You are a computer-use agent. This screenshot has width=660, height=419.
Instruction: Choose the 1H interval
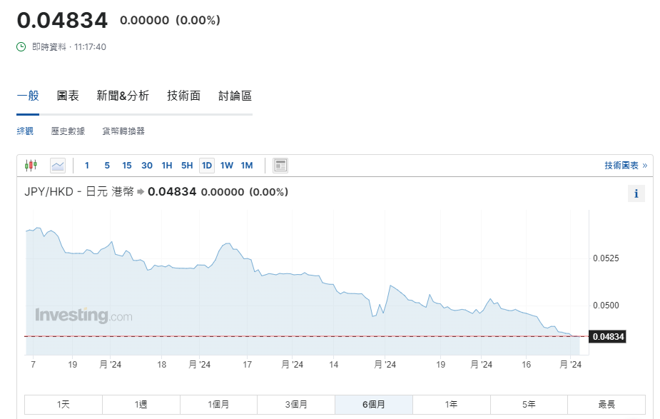tap(167, 166)
